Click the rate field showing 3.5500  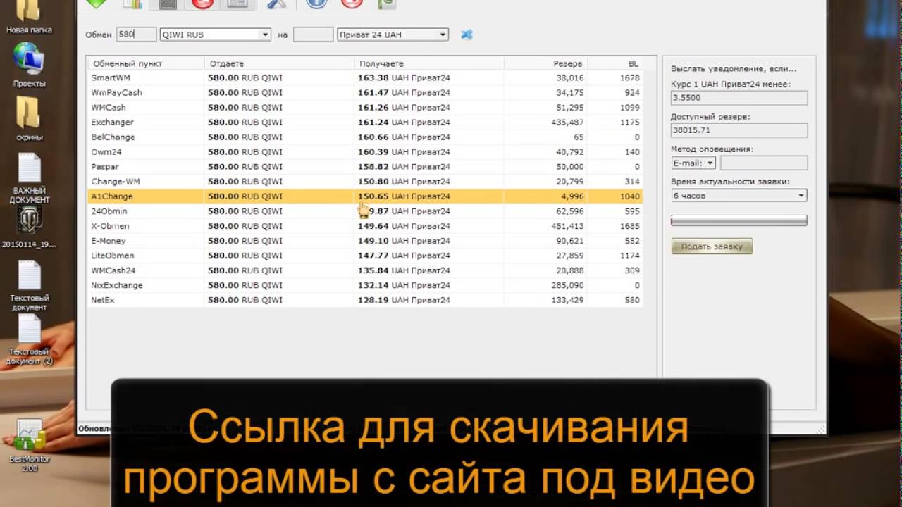click(739, 98)
